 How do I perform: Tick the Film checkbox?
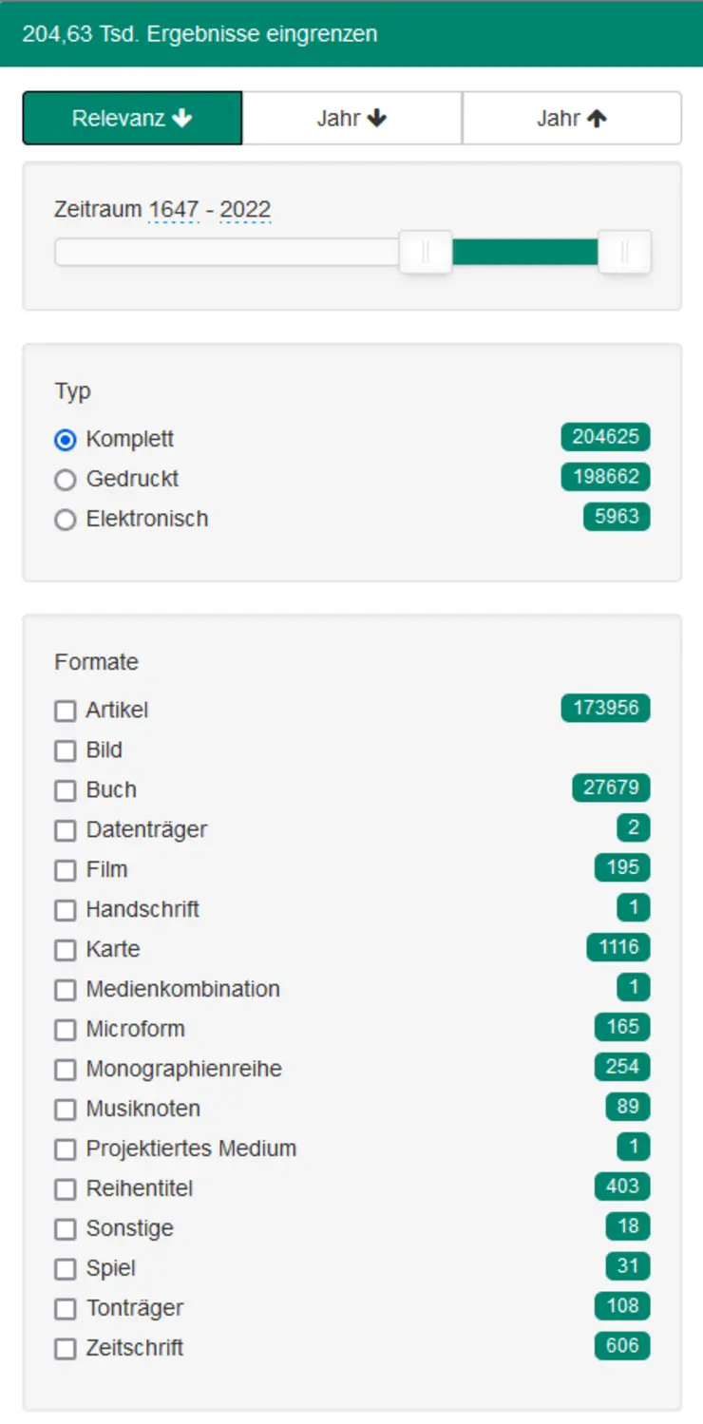click(66, 870)
